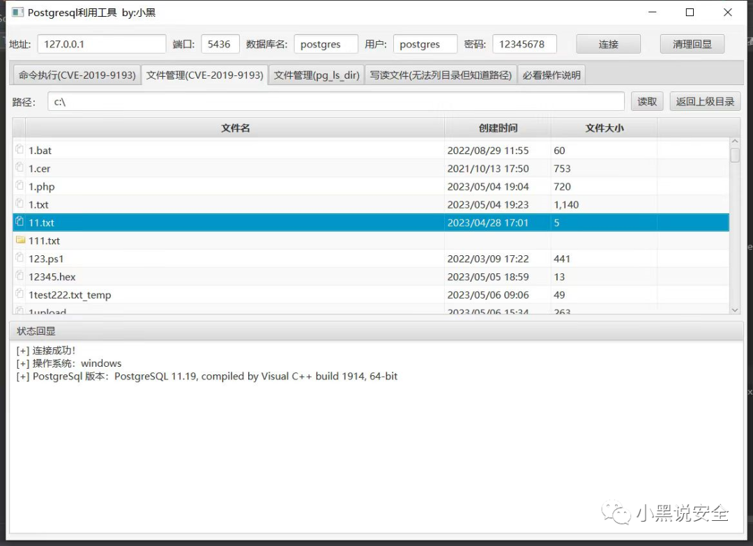Focus the 地址 field containing 127.0.0.1

(102, 44)
